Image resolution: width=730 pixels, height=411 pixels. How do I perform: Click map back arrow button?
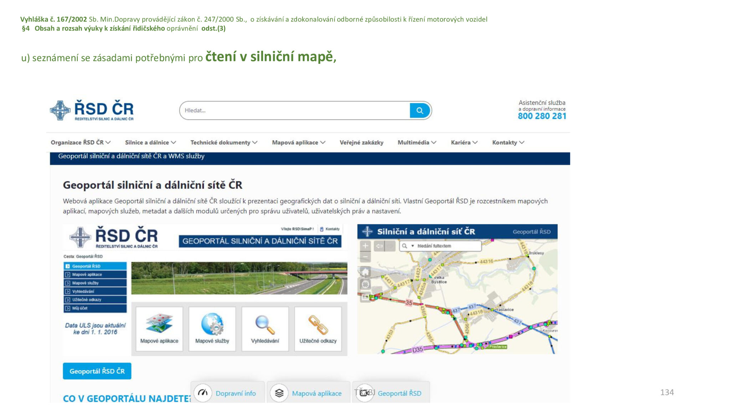point(379,246)
